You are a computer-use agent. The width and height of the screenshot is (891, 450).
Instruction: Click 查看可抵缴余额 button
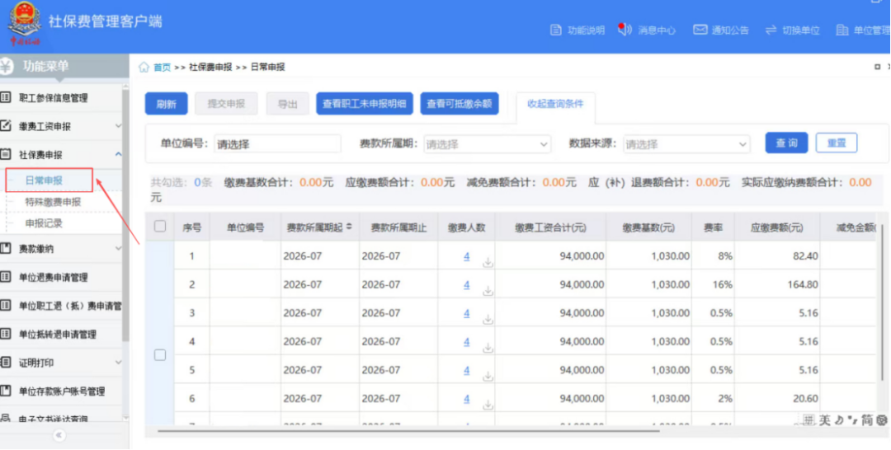(x=460, y=104)
